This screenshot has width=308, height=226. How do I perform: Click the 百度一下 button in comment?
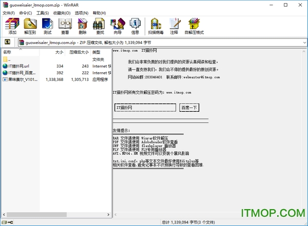(x=189, y=108)
